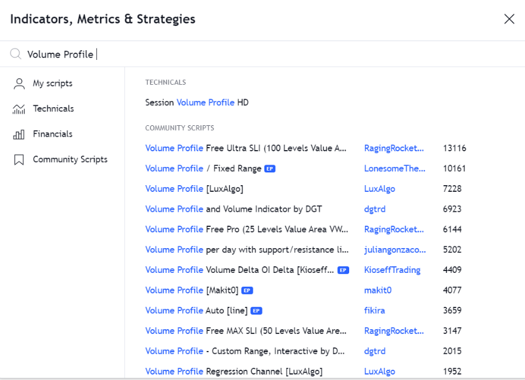
Task: Click the Technicals chart icon
Action: [x=19, y=109]
